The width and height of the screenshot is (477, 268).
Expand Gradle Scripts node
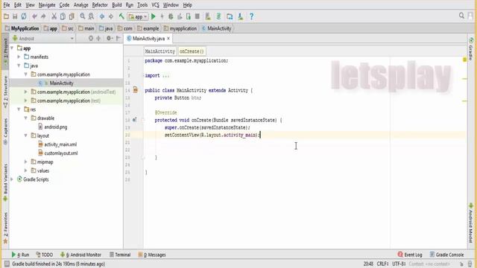[x=12, y=179]
